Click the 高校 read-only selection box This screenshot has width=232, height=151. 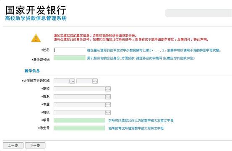(79, 89)
